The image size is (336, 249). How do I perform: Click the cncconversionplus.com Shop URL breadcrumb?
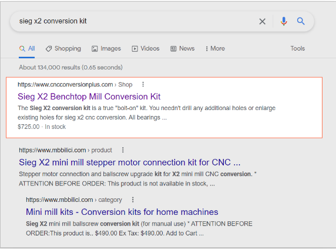pyautogui.click(x=75, y=85)
